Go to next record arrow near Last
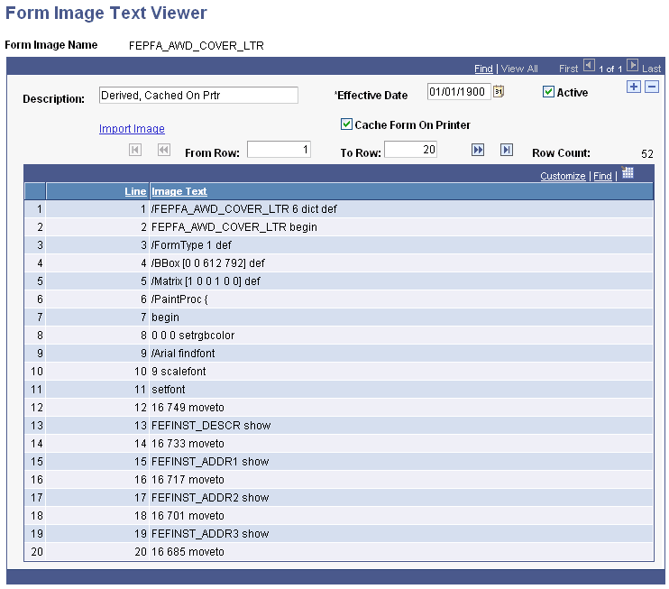The height and width of the screenshot is (589, 669). tap(632, 66)
